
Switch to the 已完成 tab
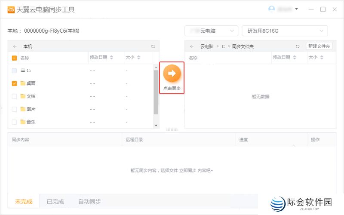point(55,201)
